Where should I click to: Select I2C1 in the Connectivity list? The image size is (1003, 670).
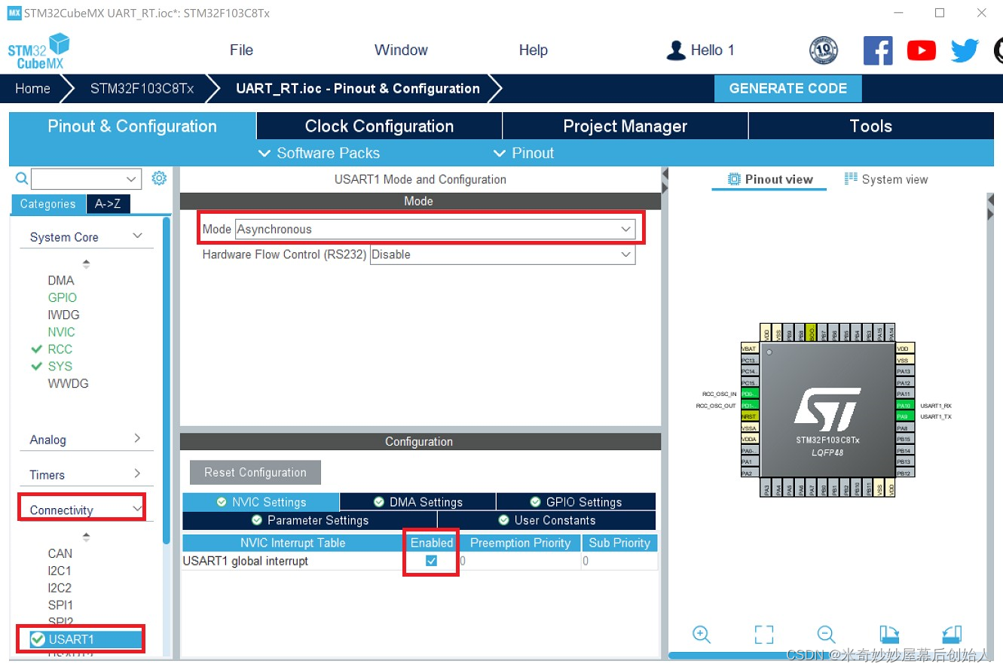coord(60,571)
